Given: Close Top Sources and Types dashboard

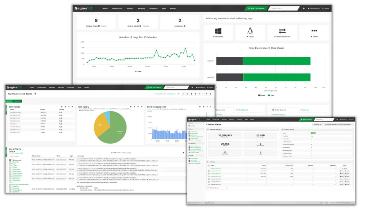Looking at the screenshot, I should 35,94.
